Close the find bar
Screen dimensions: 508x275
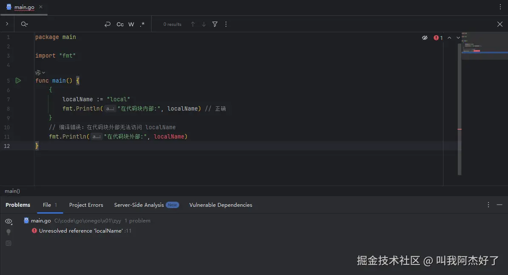click(500, 24)
